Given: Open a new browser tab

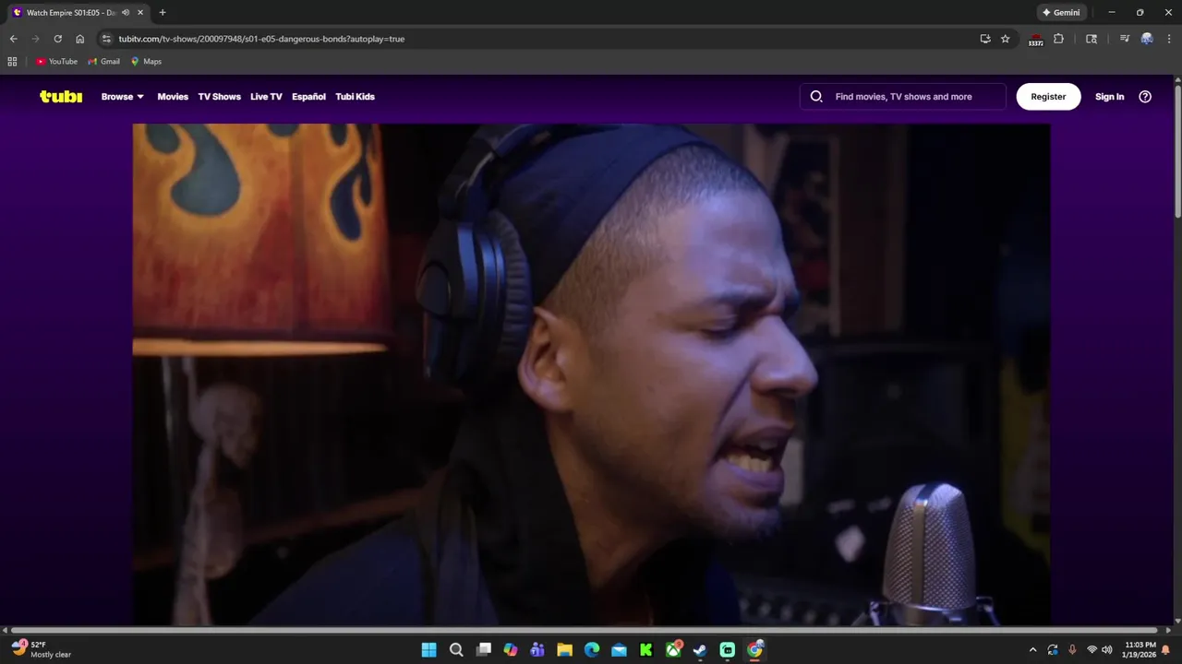Looking at the screenshot, I should (x=163, y=13).
